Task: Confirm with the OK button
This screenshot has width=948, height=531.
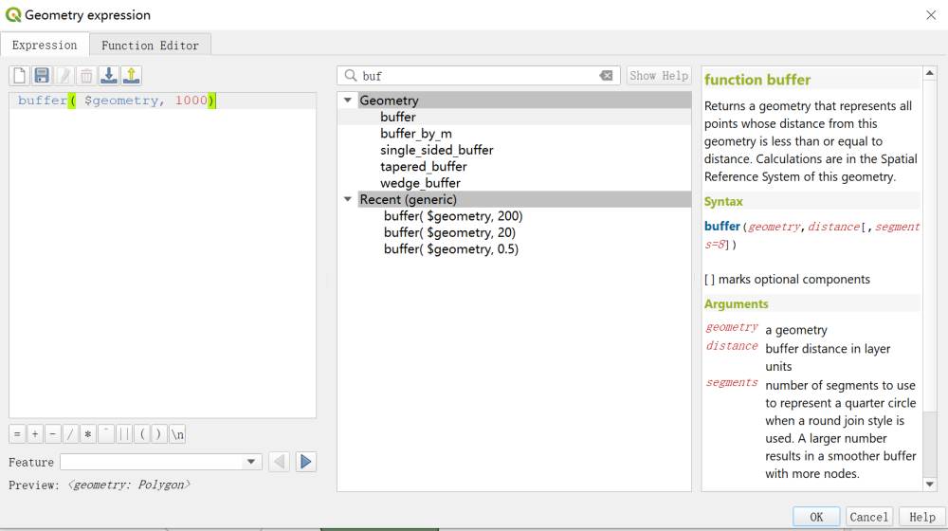Action: point(816,517)
